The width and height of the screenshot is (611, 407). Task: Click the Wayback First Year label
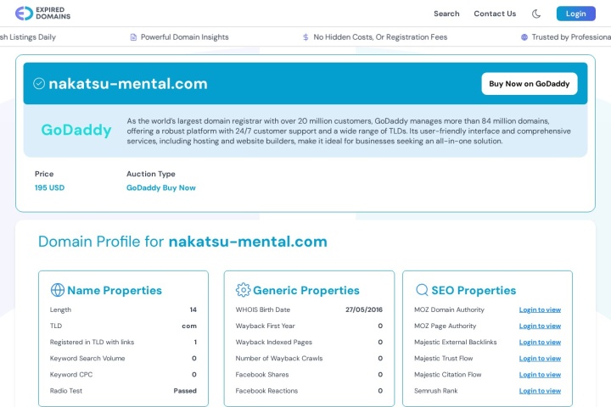pyautogui.click(x=265, y=326)
